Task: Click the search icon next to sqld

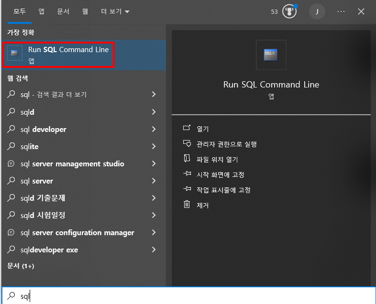Action: tap(11, 112)
